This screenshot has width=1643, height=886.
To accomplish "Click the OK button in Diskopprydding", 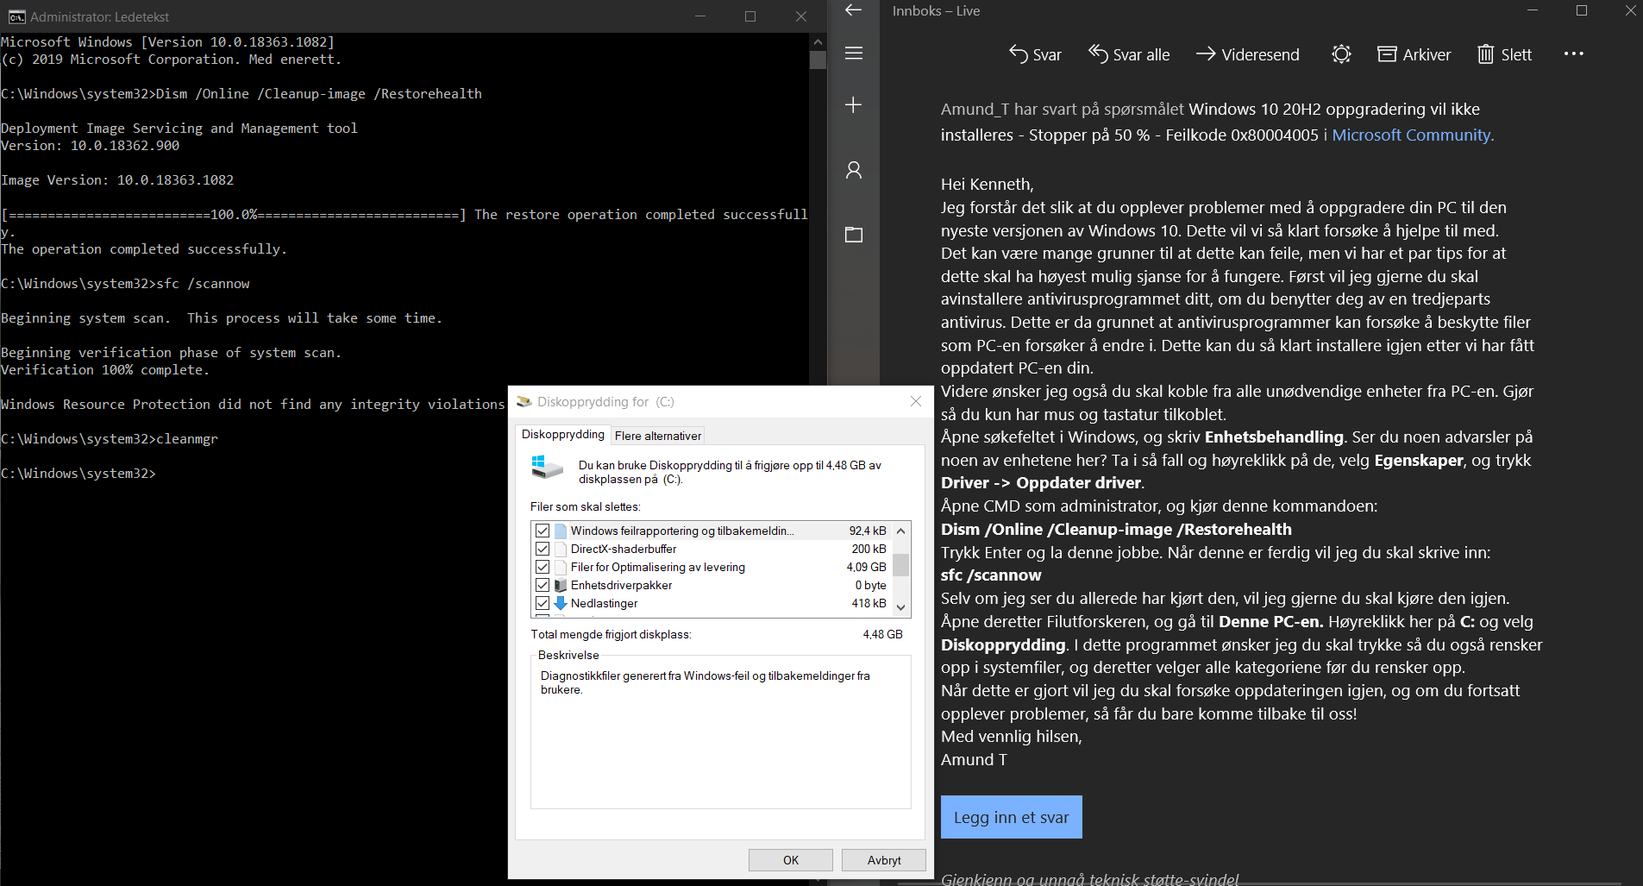I will pos(791,860).
